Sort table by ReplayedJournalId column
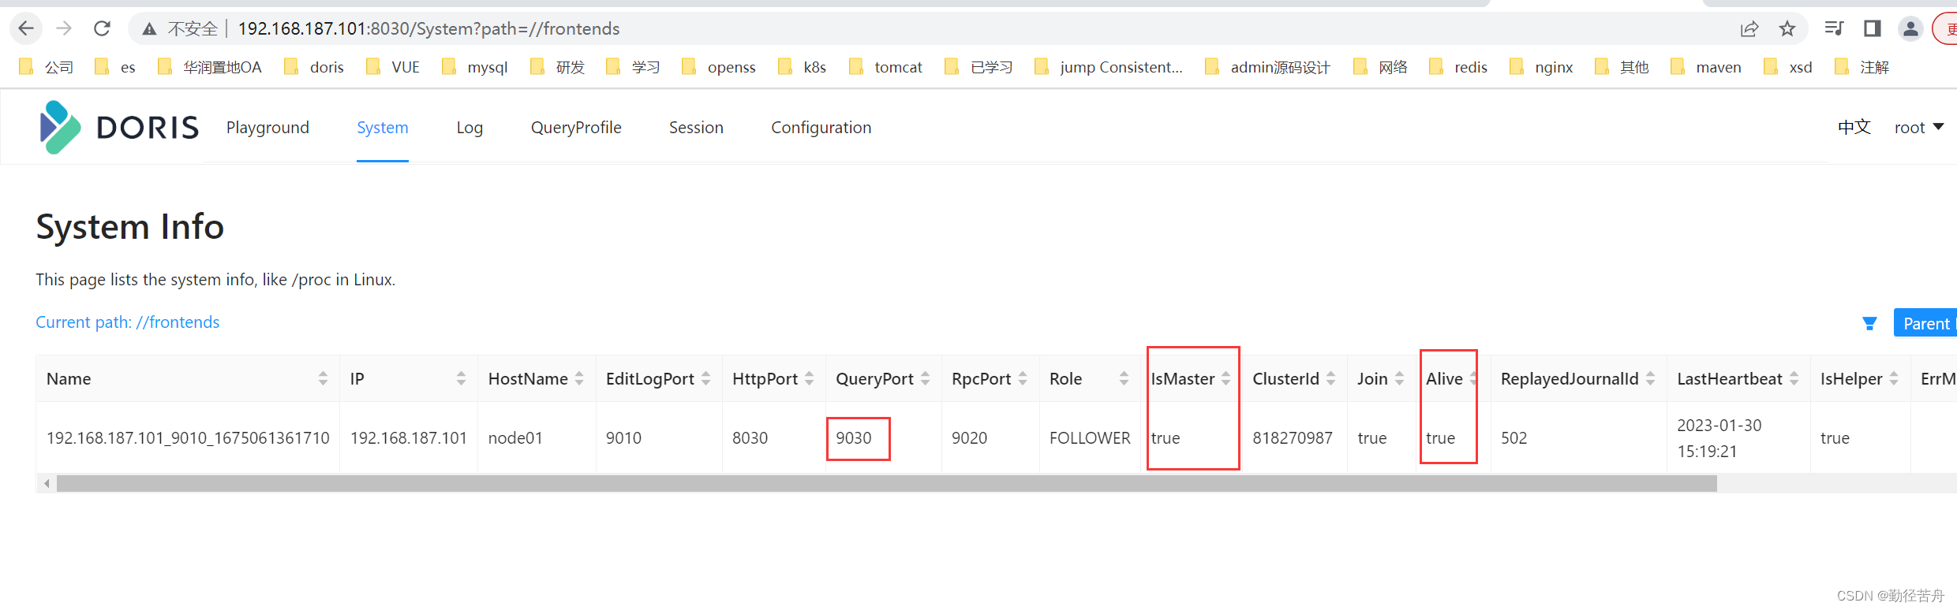Viewport: 1957px width, 610px height. [x=1650, y=378]
